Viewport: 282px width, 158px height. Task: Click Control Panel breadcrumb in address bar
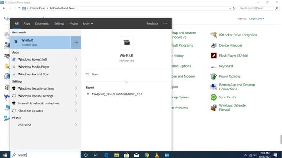pyautogui.click(x=37, y=8)
